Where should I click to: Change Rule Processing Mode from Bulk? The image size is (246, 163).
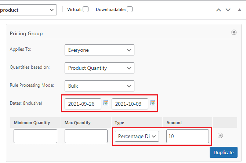pos(100,86)
